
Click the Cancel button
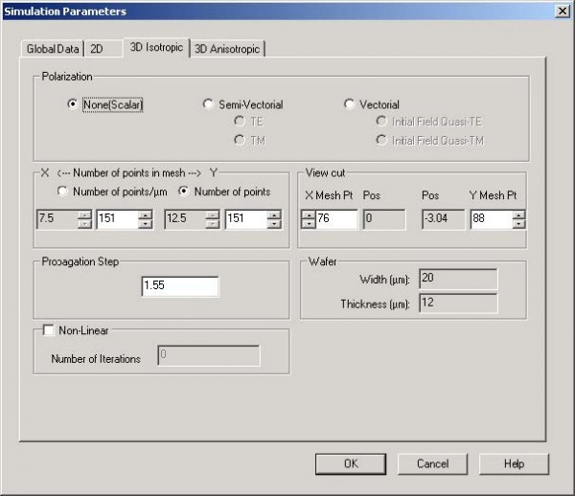(432, 463)
